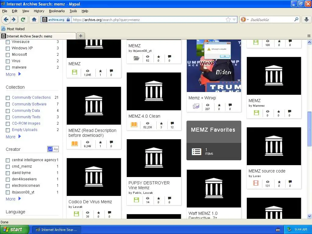Image resolution: width=312 pixels, height=234 pixels.
Task: Go forward with the Forward arrow button
Action: point(13,19)
